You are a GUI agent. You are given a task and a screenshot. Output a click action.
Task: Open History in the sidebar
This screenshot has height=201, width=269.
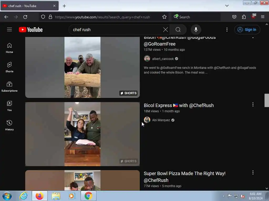[9, 125]
